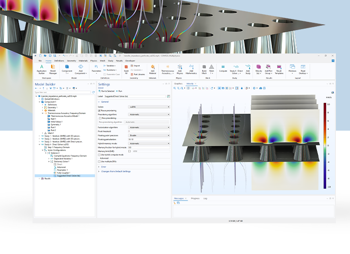Toggle the Reuse preordering checkbox
The width and height of the screenshot is (350, 254).
point(100,110)
